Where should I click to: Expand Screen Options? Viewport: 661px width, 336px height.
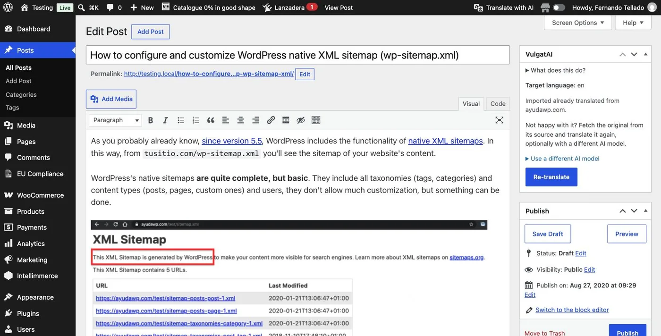point(578,23)
